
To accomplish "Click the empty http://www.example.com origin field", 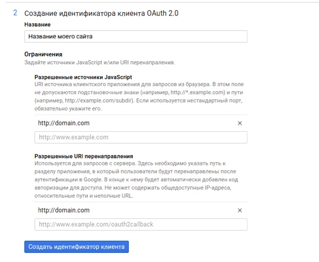I will point(141,137).
